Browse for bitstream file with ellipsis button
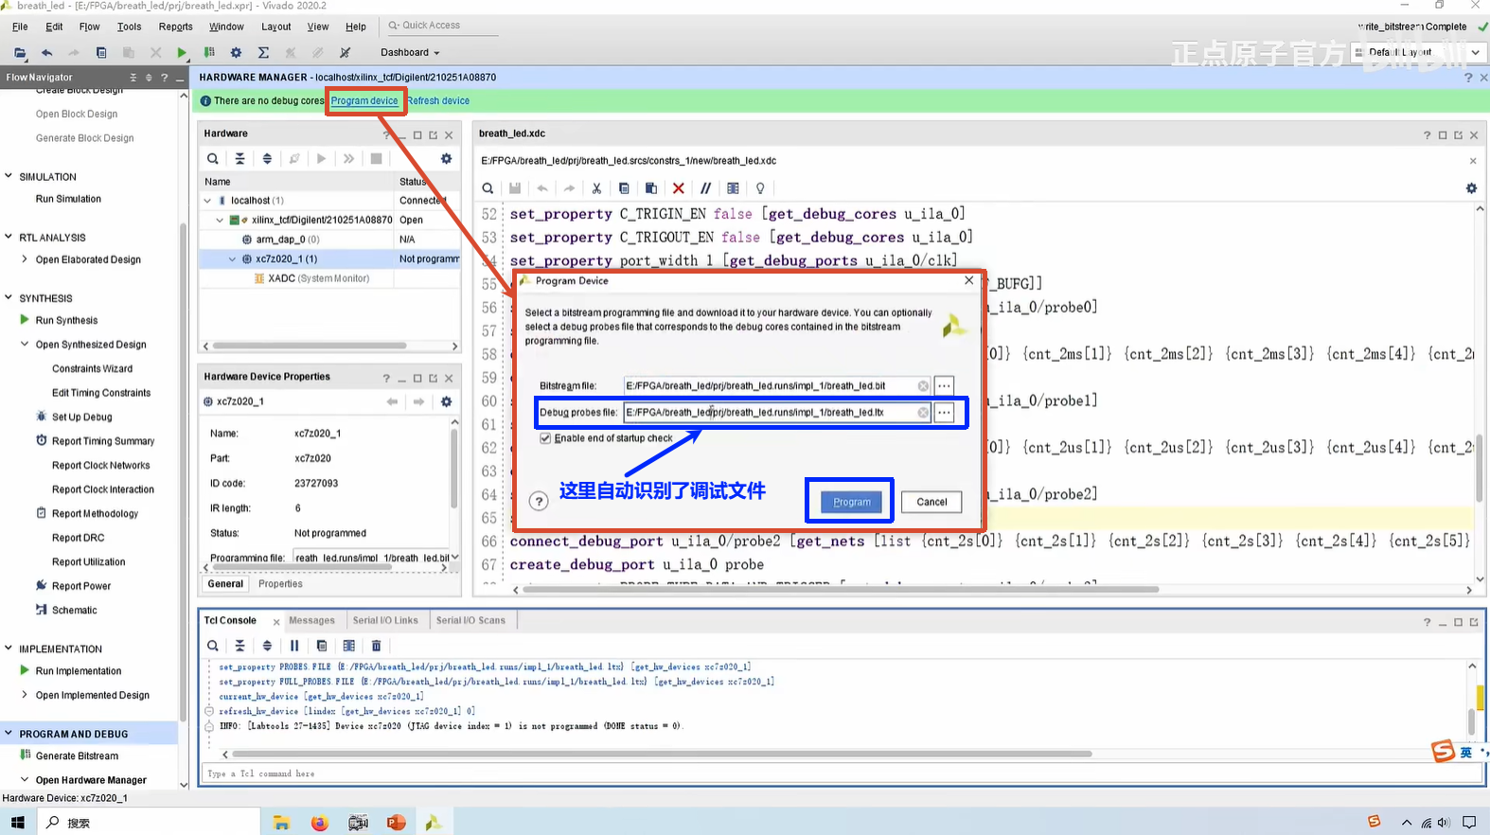Image resolution: width=1490 pixels, height=835 pixels. (944, 385)
